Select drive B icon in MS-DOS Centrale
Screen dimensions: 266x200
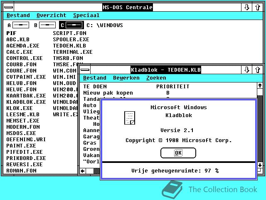pyautogui.click(x=47, y=25)
